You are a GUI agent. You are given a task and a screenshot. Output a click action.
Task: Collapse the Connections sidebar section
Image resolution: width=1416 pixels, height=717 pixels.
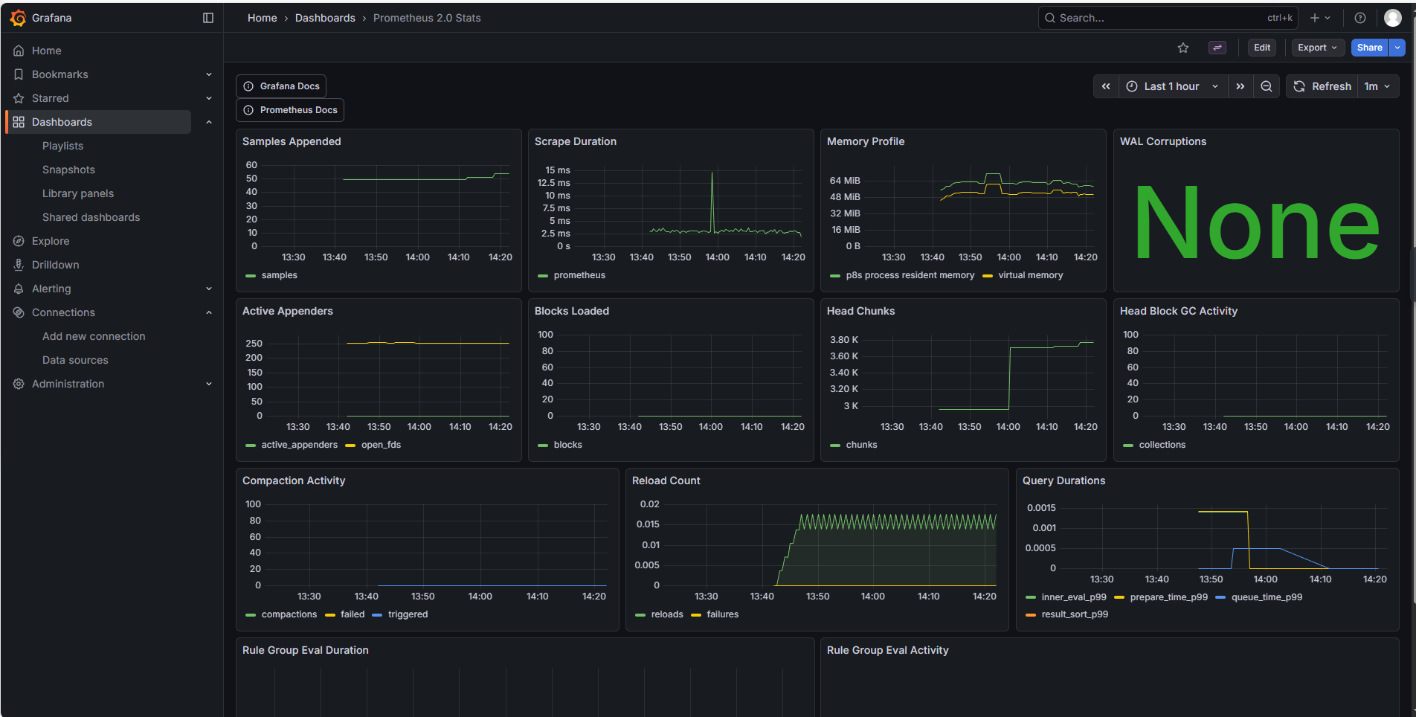click(x=209, y=312)
